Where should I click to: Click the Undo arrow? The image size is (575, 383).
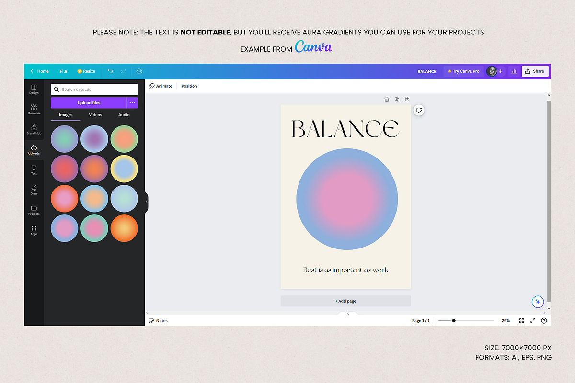pos(110,71)
